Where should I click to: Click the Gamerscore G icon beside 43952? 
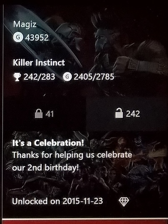pyautogui.click(x=18, y=37)
